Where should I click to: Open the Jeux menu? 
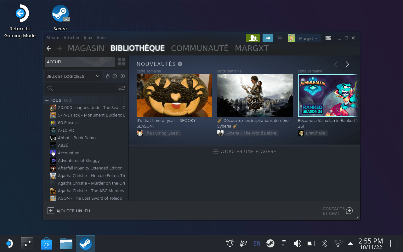point(88,37)
